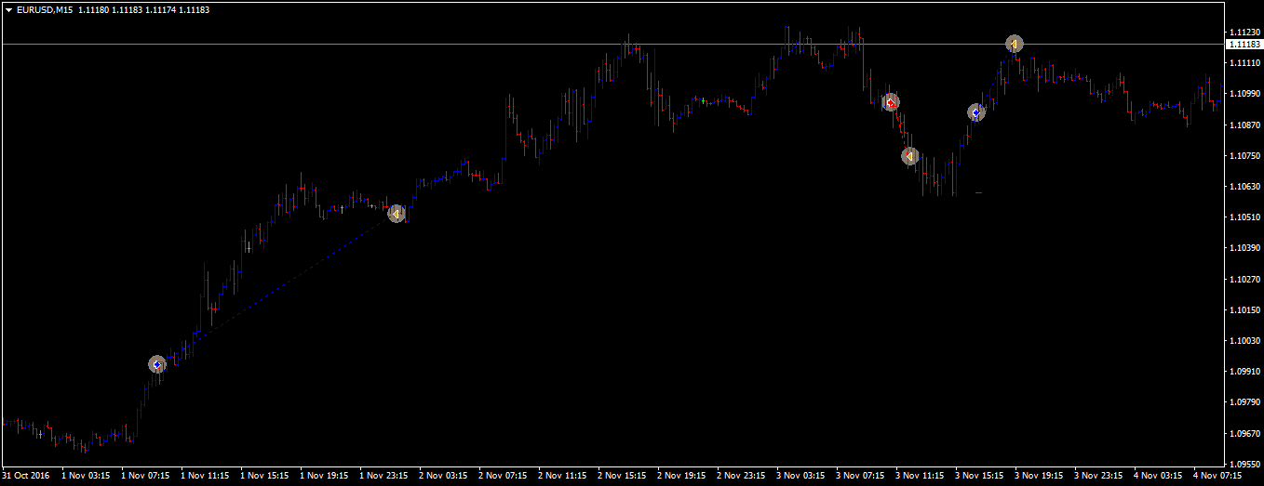Click the time label 2 Nov 07:15
The image size is (1264, 486).
coord(503,476)
